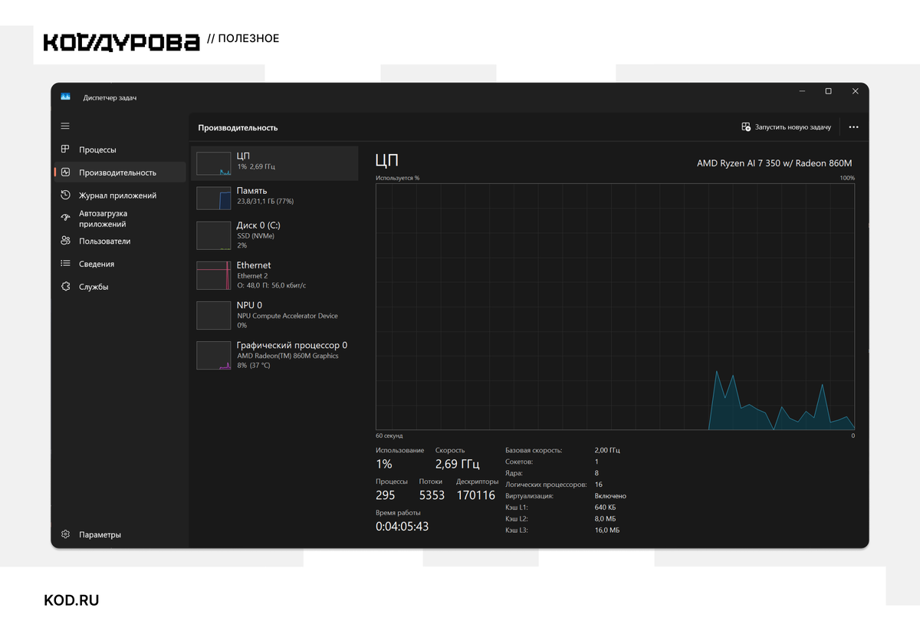Viewport: 920px width, 631px height.
Task: Click the Логических процессоров label
Action: coord(546,485)
